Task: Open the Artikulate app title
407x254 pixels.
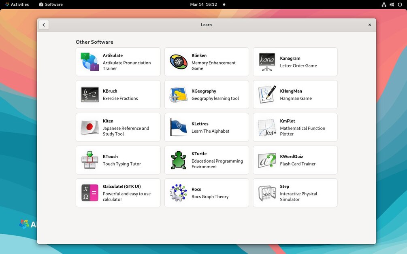Action: (x=113, y=55)
